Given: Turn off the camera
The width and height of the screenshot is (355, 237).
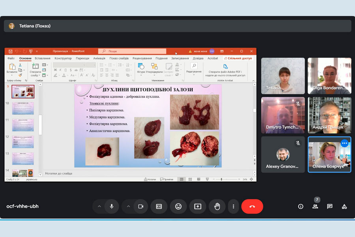Looking at the screenshot, I should coord(140,206).
